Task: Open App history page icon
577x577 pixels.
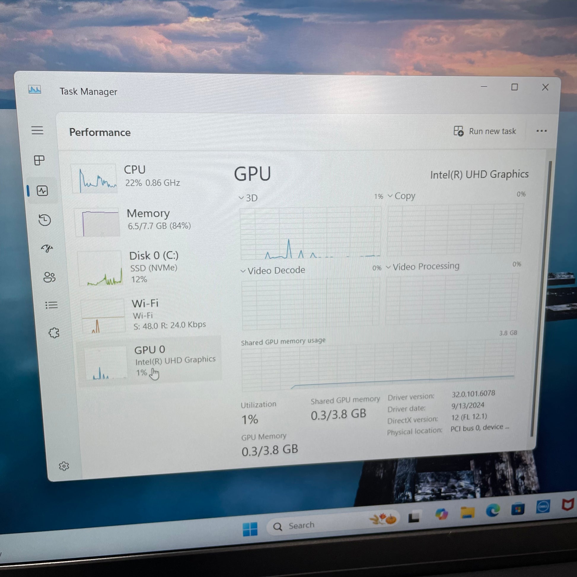Action: coord(45,220)
